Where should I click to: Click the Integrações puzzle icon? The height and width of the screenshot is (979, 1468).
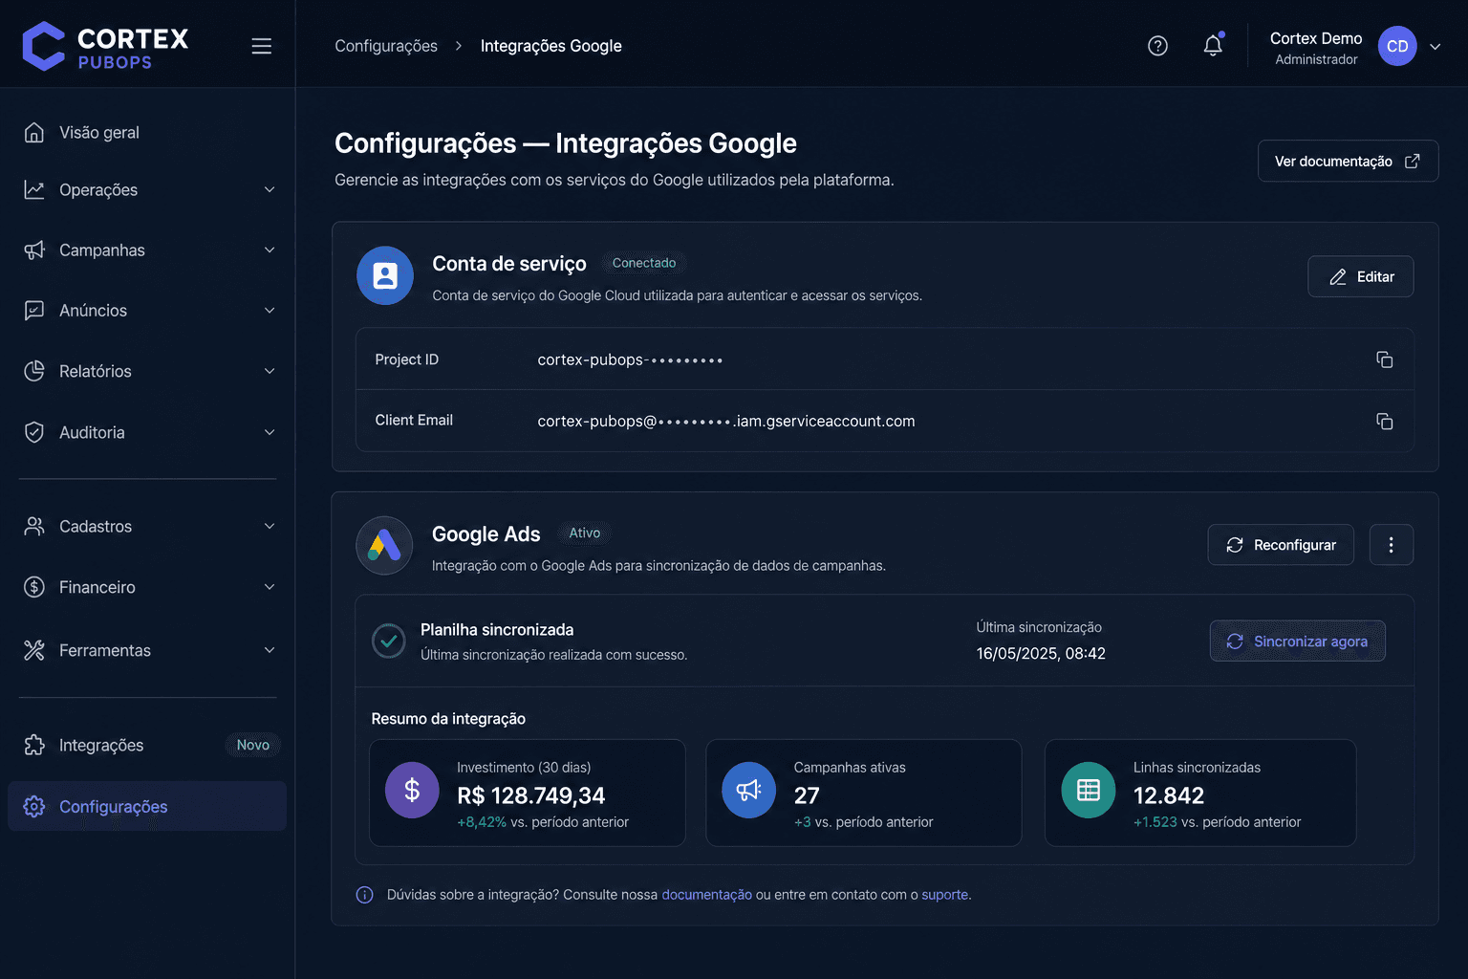pos(34,745)
